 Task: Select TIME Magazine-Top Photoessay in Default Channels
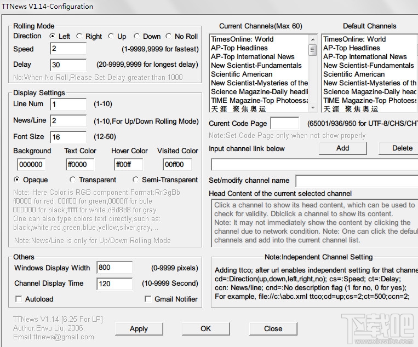pos(370,101)
